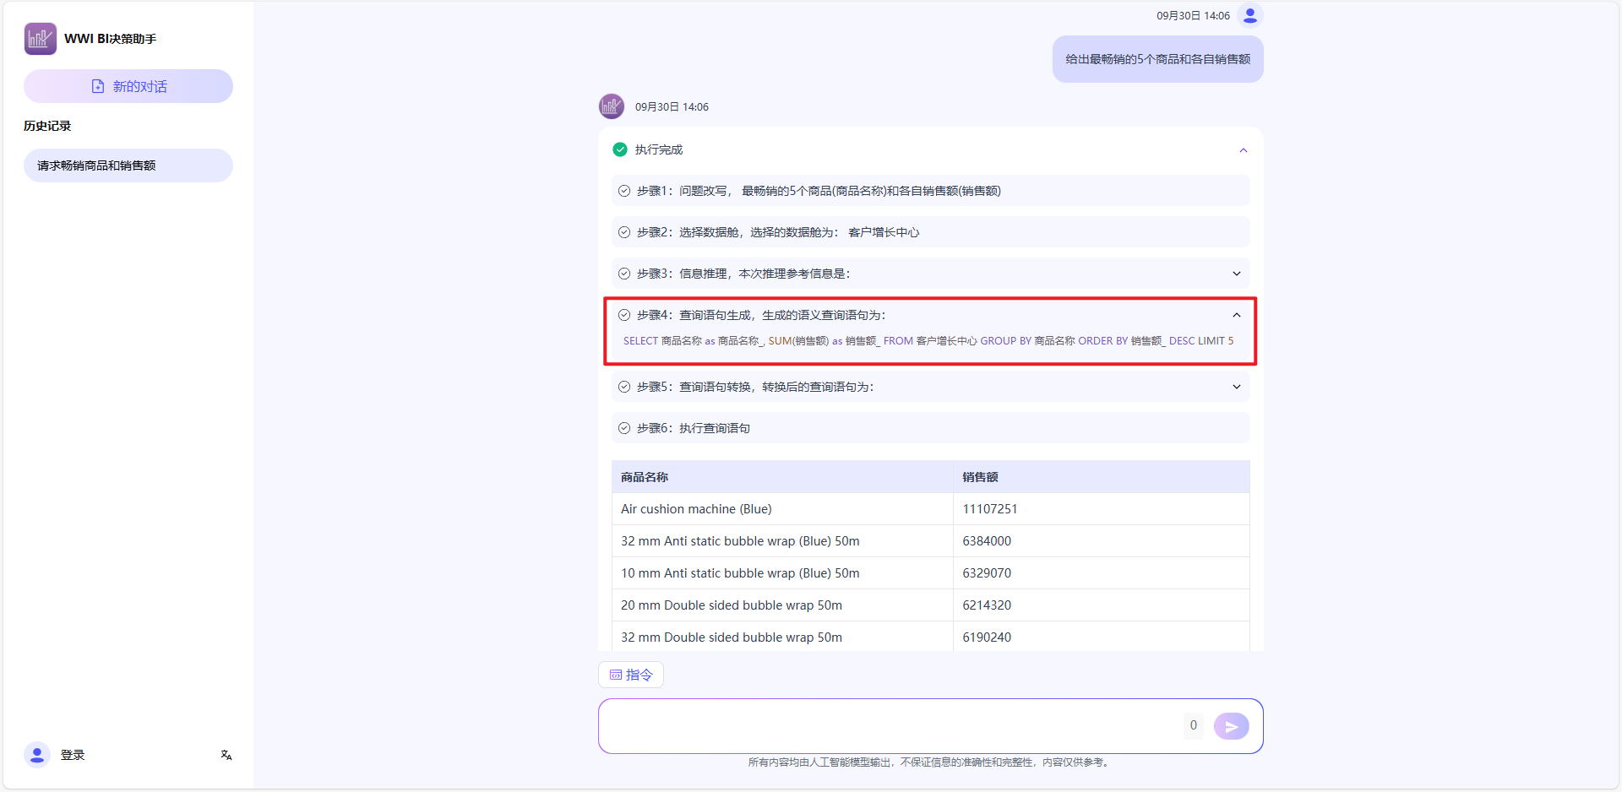1622x792 pixels.
Task: Click the green 执行完成 status icon
Action: [x=620, y=149]
